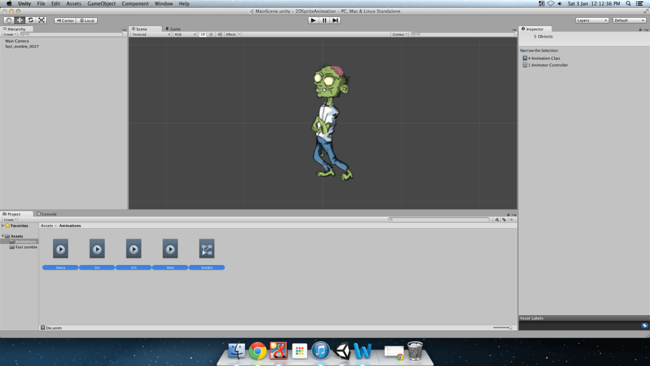Click the Project search field
Screen dimensions: 650x366
(x=439, y=219)
